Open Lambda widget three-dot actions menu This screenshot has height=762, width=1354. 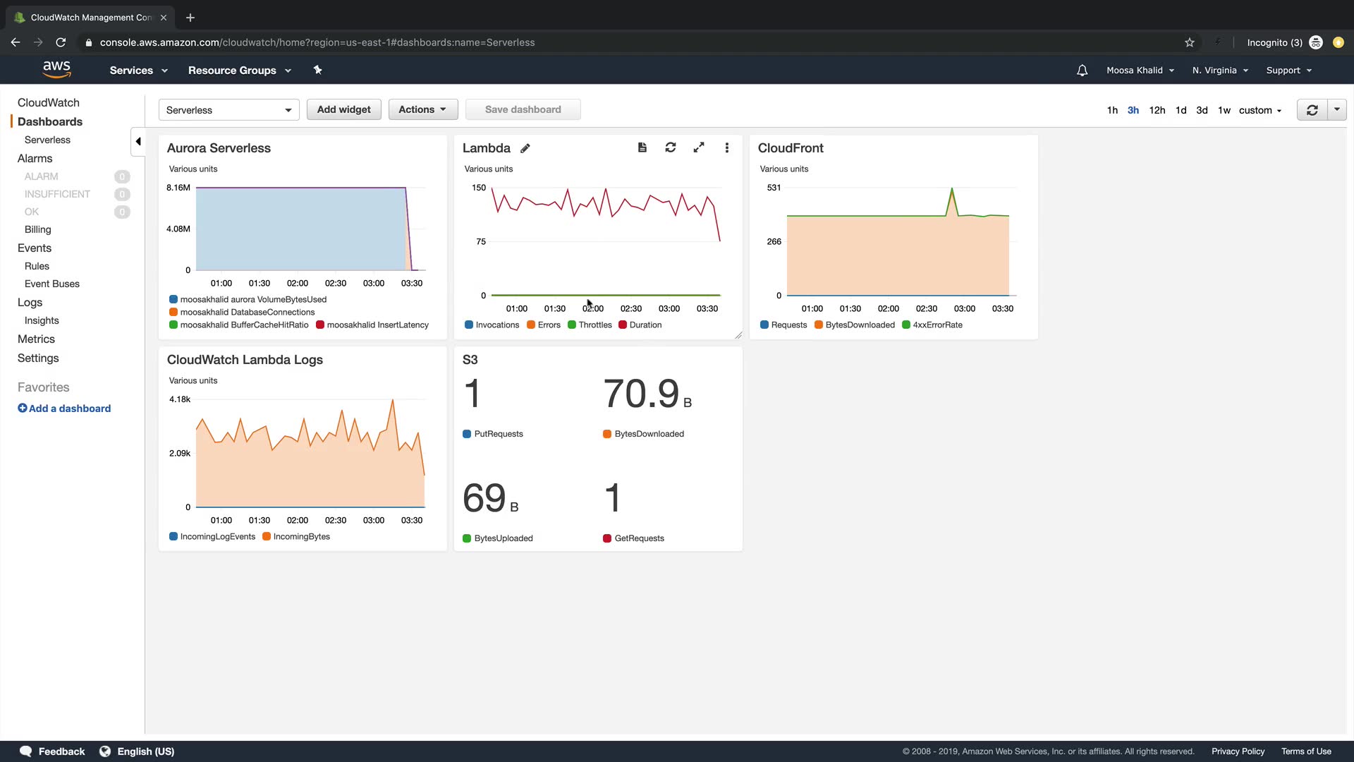point(727,147)
